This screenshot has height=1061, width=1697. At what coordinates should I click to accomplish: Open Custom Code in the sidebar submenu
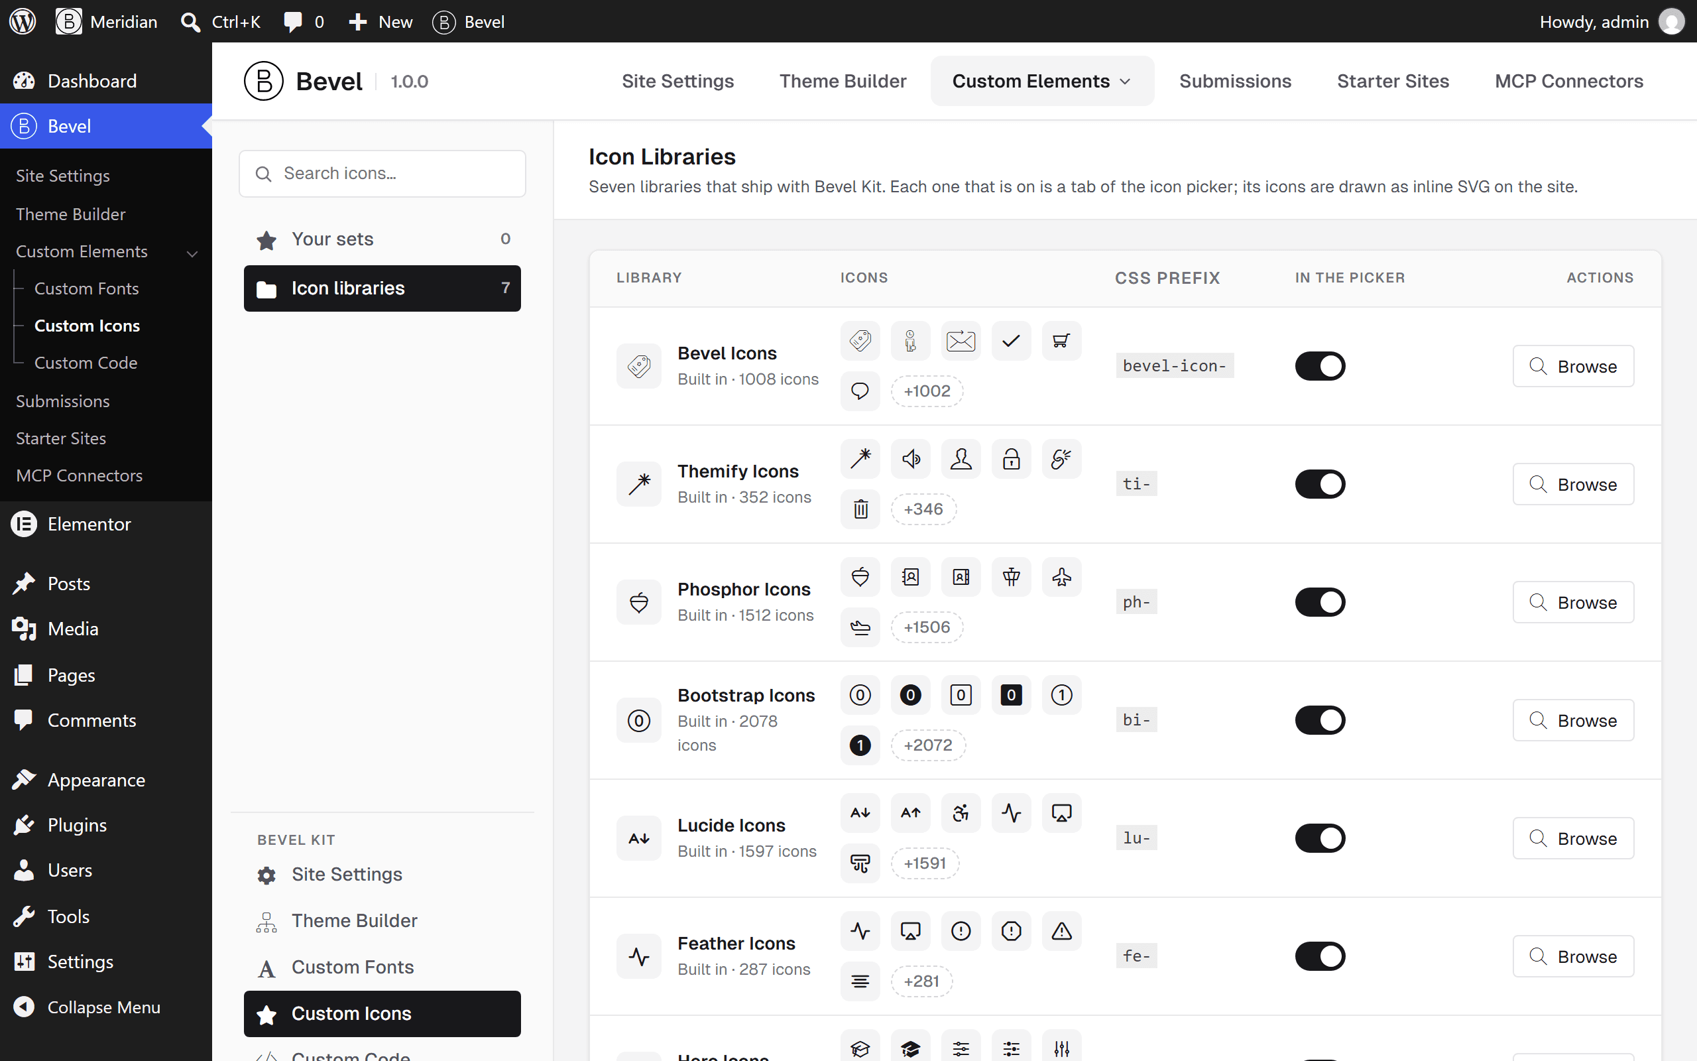86,363
